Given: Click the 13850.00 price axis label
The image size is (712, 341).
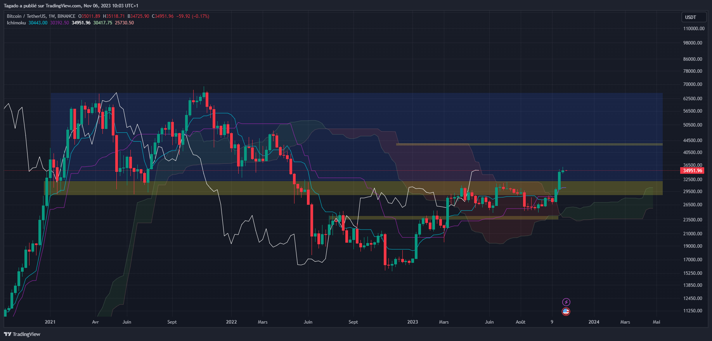Looking at the screenshot, I should [693, 285].
